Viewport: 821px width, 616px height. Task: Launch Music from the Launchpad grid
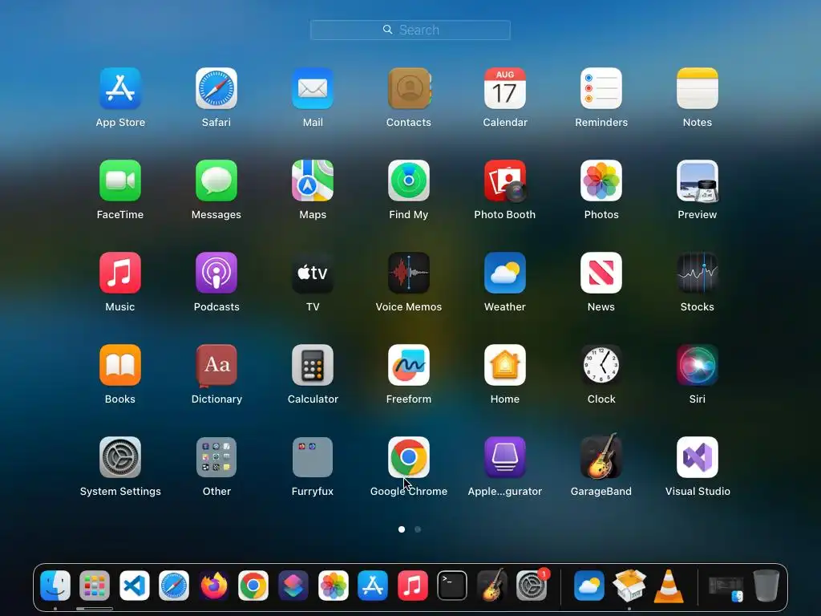coord(120,273)
